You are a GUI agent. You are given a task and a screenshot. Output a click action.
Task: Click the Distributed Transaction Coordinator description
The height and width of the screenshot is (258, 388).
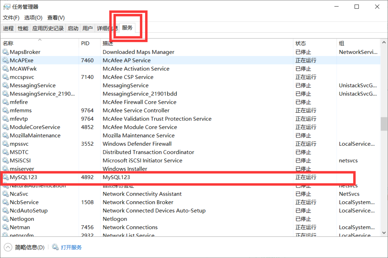click(x=148, y=152)
